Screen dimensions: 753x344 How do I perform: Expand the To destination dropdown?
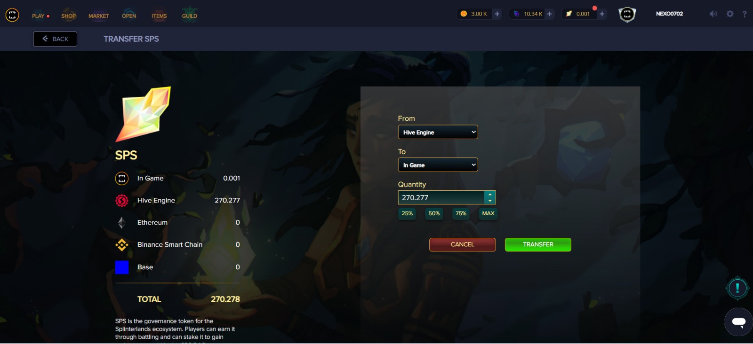pos(438,165)
